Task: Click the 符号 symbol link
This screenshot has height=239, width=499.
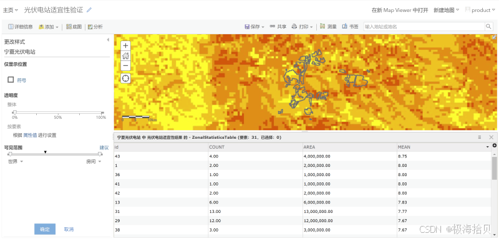Action: click(x=22, y=80)
